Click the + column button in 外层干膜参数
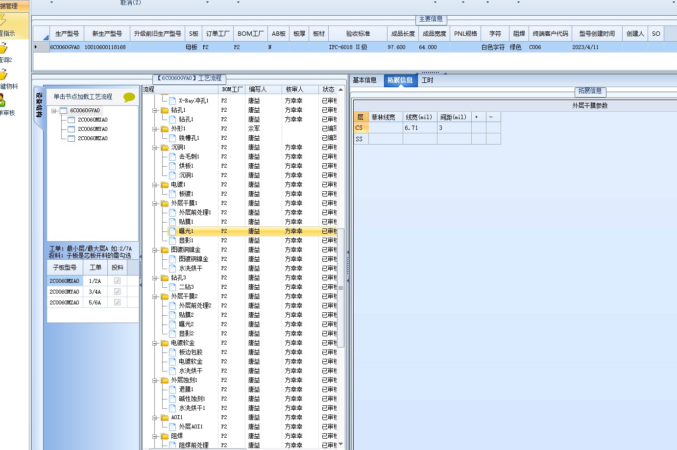 (479, 117)
